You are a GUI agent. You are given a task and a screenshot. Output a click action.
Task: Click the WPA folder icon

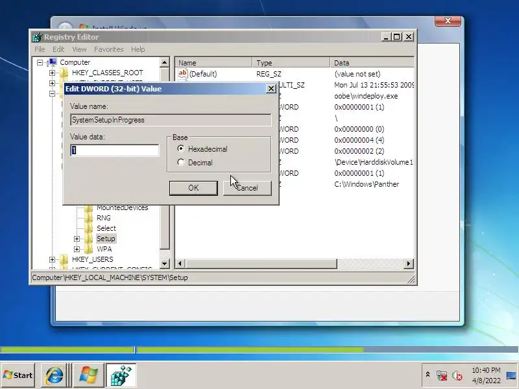pos(89,249)
